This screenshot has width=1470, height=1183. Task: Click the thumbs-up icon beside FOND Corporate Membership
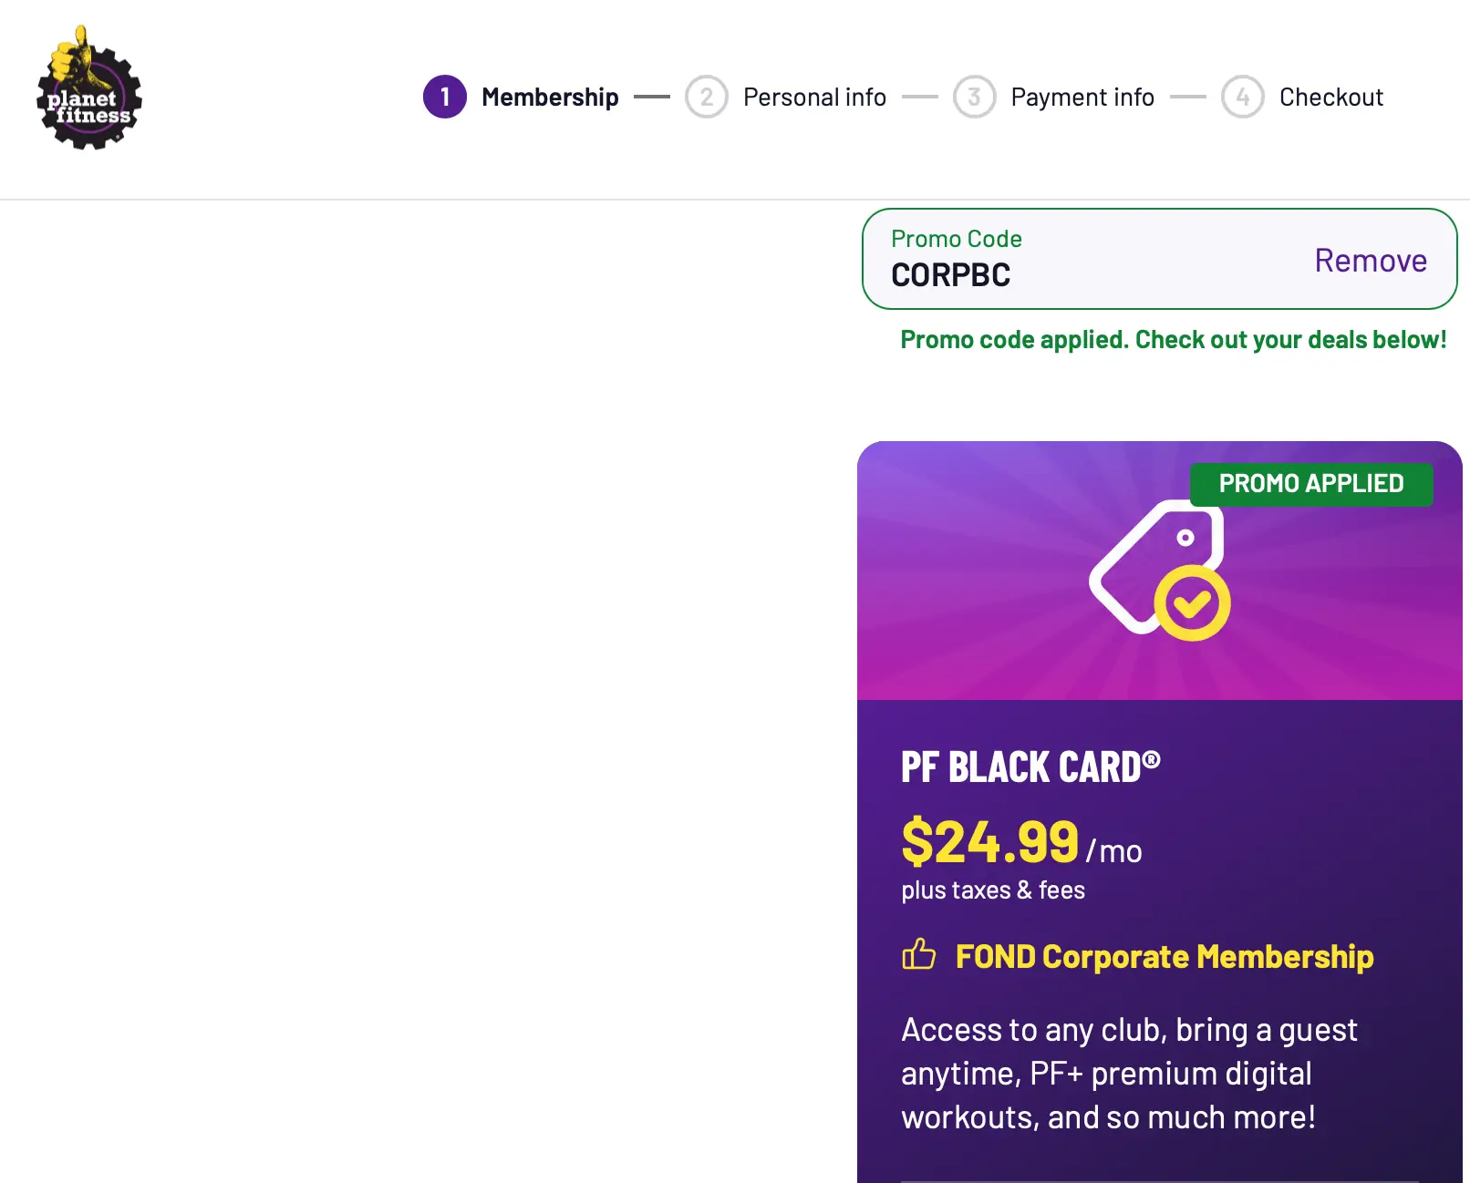coord(921,956)
